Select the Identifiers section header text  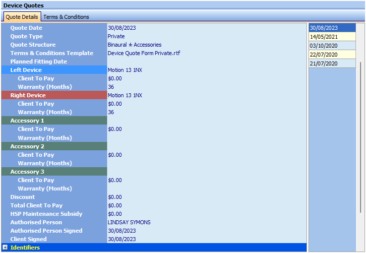coord(25,248)
